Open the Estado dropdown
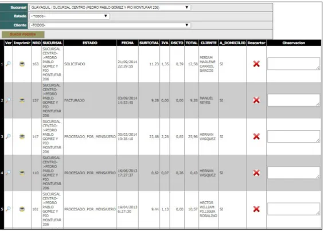Screen dimensions: 324x231 pos(69,16)
